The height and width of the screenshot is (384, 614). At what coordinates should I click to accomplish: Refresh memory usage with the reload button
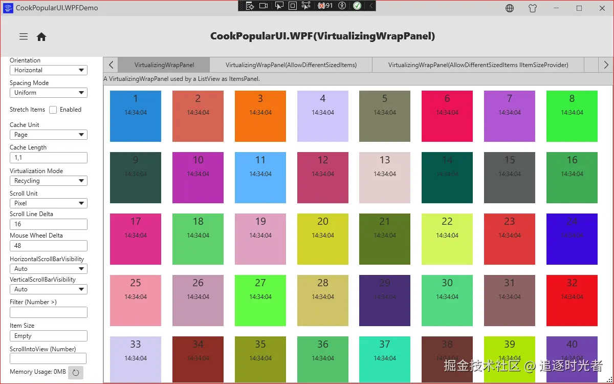coord(76,372)
